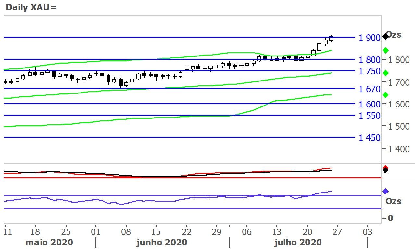Select the 1 900 resistance level label
The height and width of the screenshot is (249, 415).
[370, 38]
